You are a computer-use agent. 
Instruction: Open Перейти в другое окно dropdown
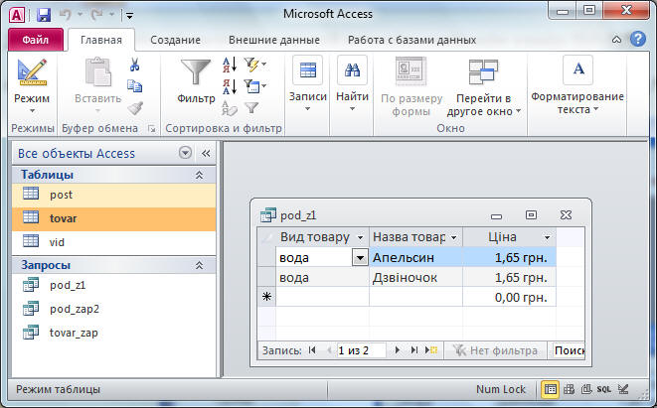[x=483, y=88]
